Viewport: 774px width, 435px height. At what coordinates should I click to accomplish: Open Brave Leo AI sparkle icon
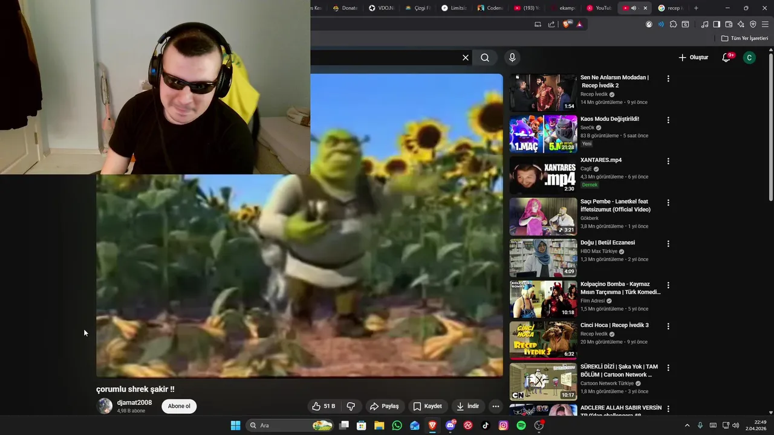741,24
